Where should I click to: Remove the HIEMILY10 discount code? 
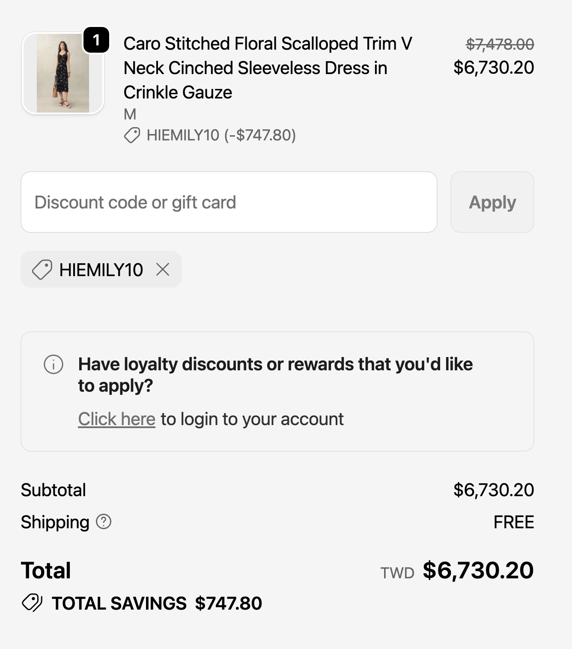(163, 269)
